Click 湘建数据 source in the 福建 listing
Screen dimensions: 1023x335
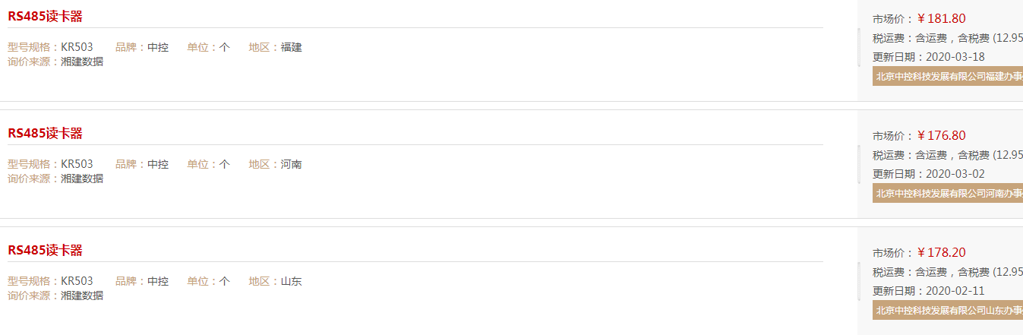(82, 62)
